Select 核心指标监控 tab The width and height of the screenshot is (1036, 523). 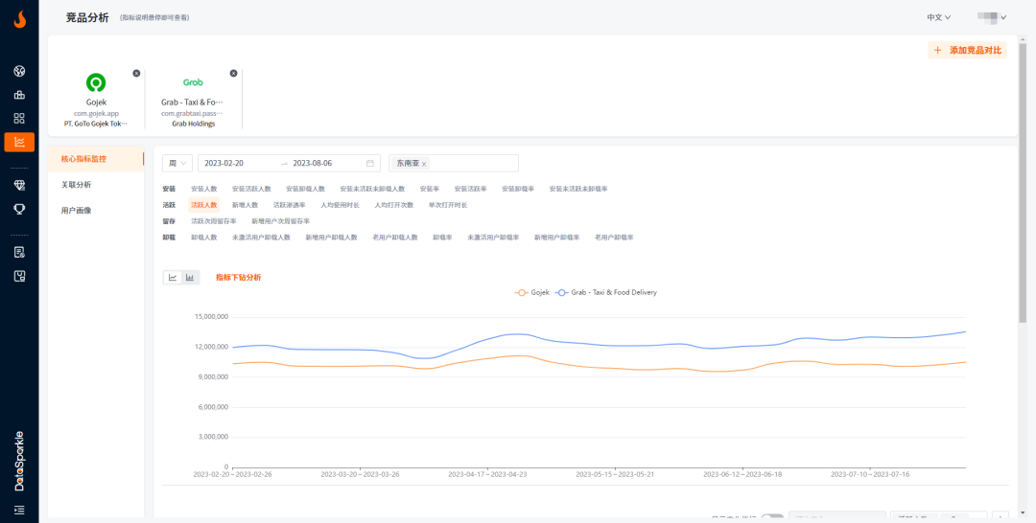(x=97, y=159)
